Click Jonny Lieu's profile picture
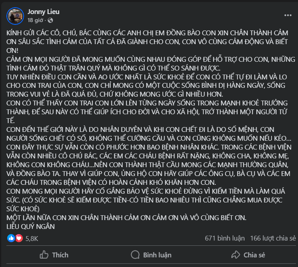The height and width of the screenshot is (267, 298). coord(15,16)
